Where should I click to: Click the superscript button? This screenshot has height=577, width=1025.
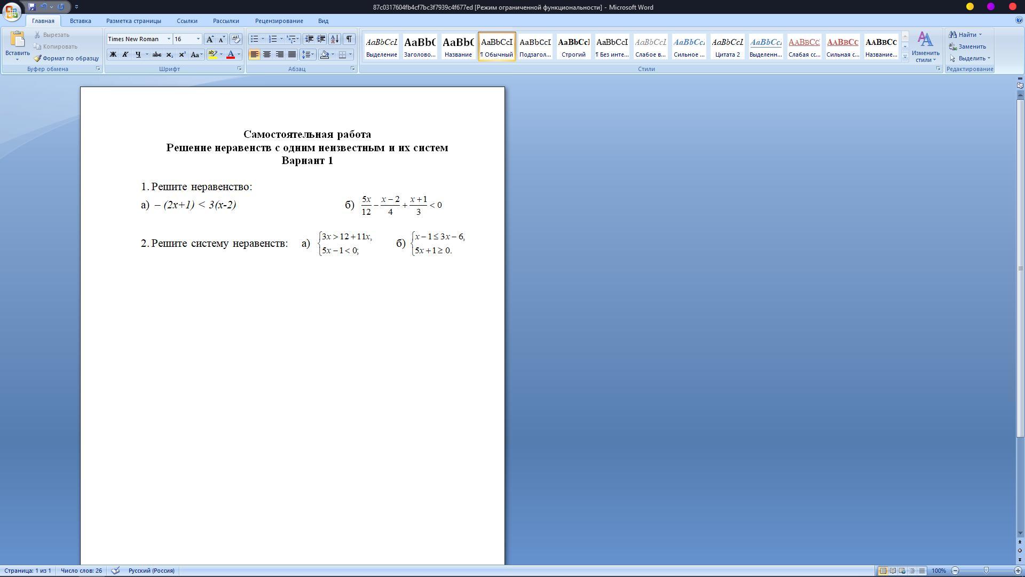(182, 54)
